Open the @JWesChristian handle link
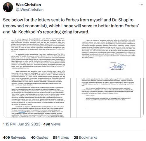The height and width of the screenshot is (141, 146). pos(29,10)
